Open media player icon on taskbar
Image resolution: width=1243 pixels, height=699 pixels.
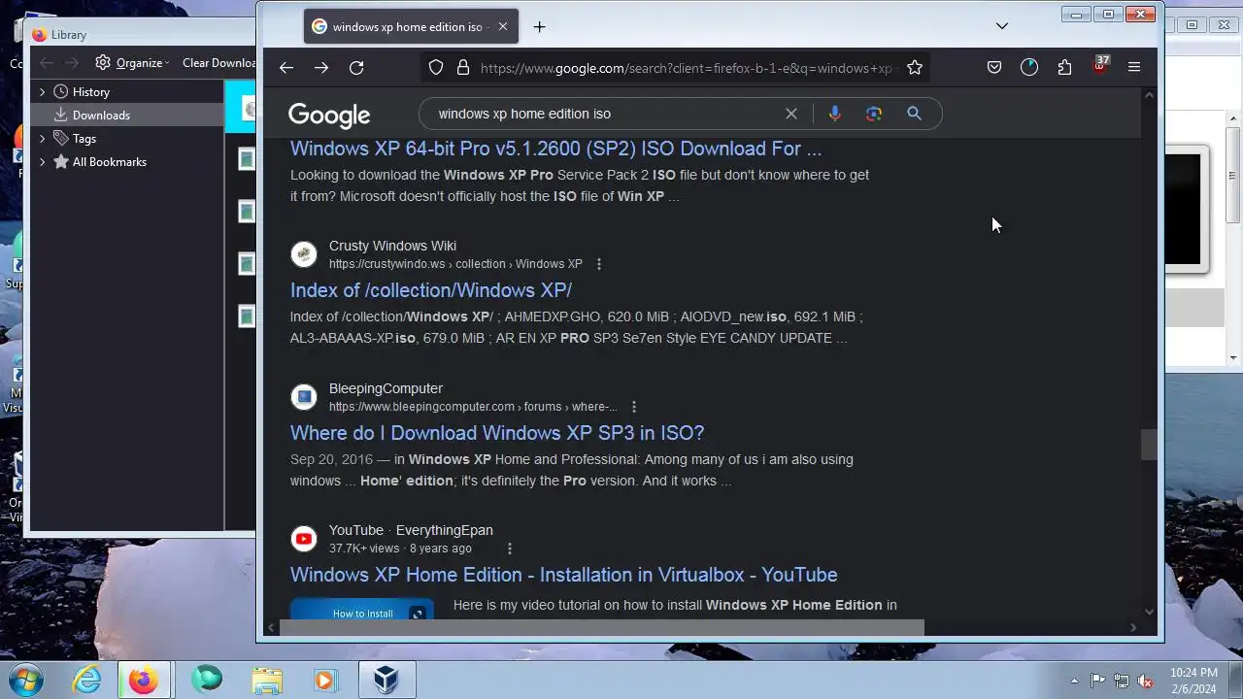tap(324, 680)
